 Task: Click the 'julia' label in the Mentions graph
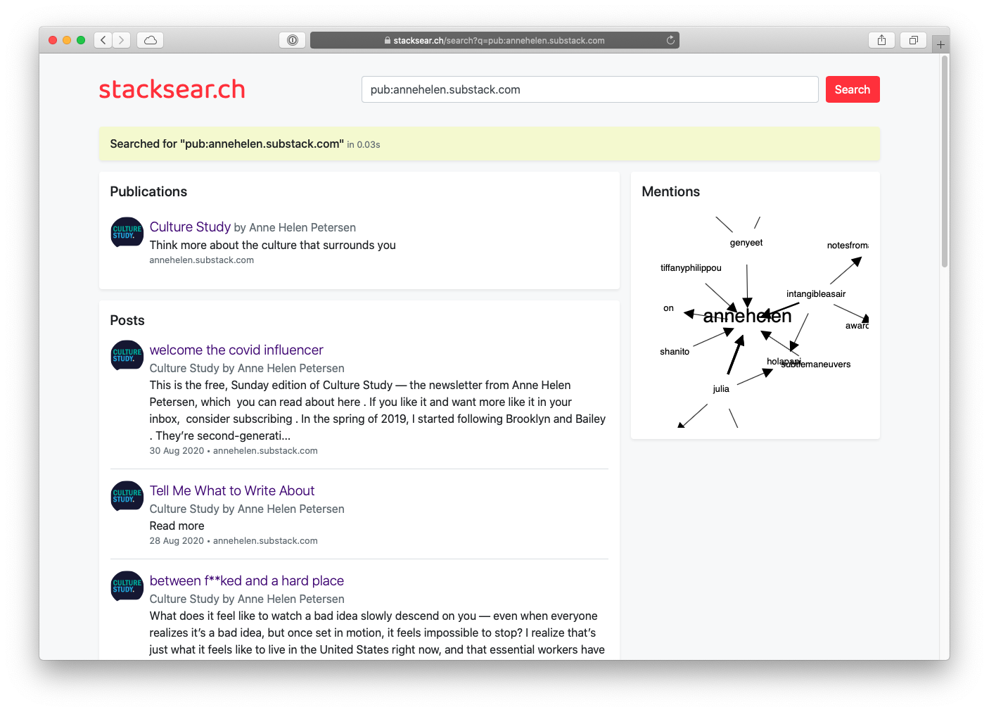721,388
